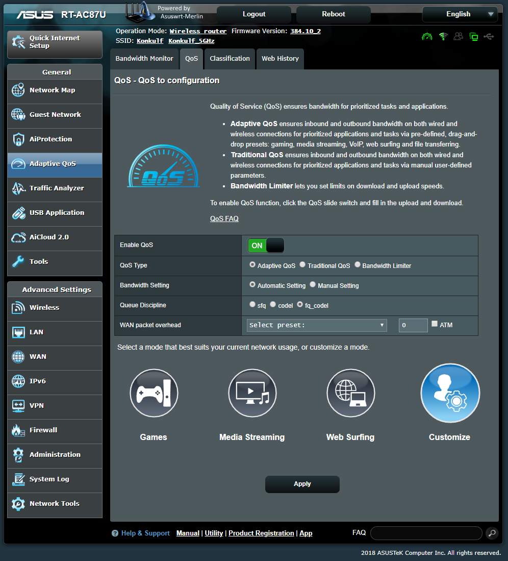The width and height of the screenshot is (508, 561).
Task: Click the Traffic Analyzer waveform icon
Action: click(18, 188)
